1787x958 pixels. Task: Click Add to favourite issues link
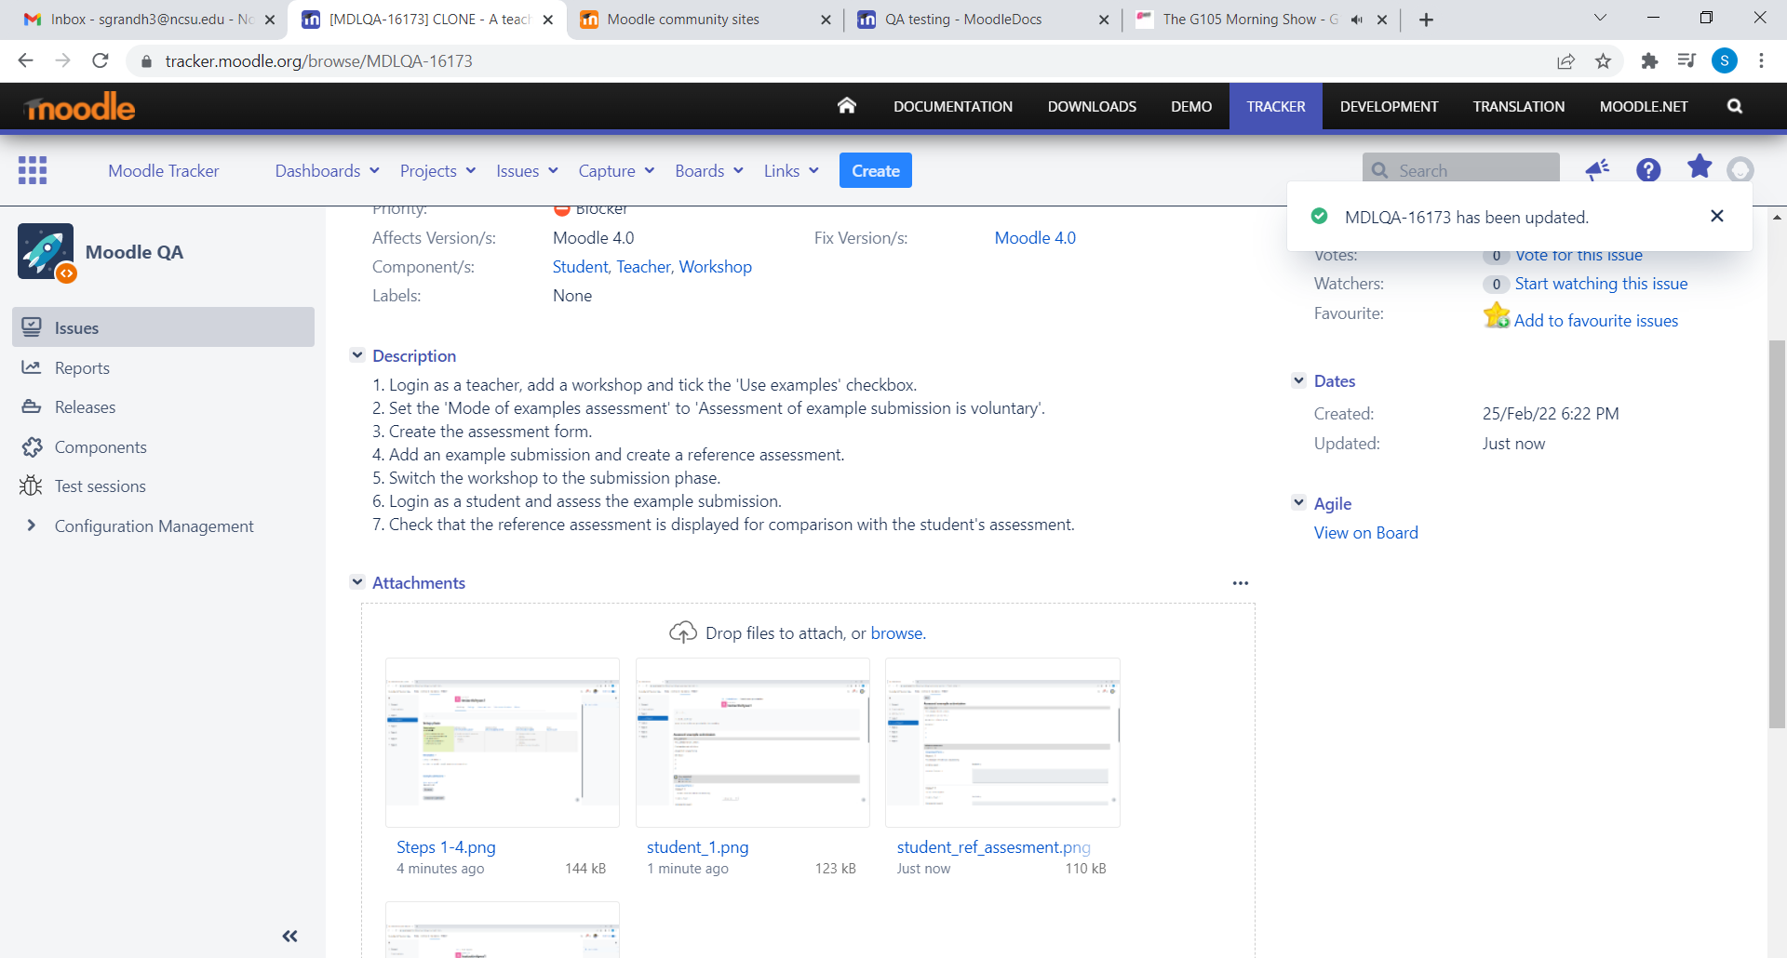[1596, 321]
